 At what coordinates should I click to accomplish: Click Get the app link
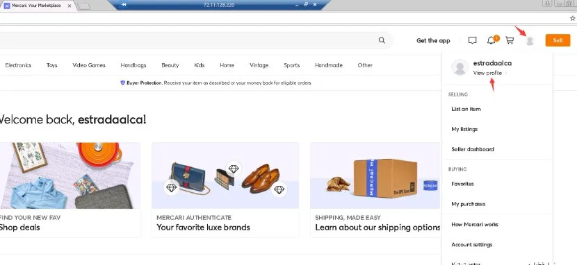tap(433, 41)
